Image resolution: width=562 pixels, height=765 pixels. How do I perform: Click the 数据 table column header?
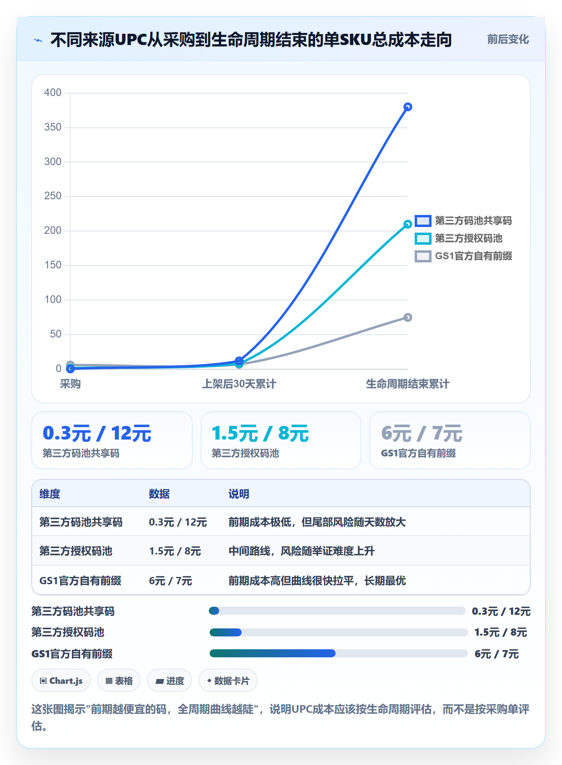[x=159, y=494]
